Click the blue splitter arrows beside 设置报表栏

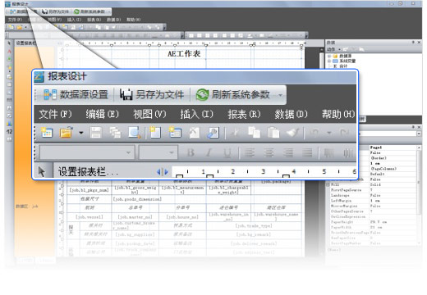click(x=163, y=172)
